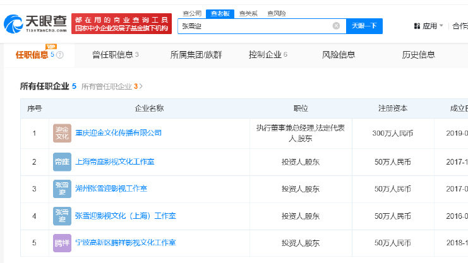Open 上海帝座影视文化工作室 link
Screen dimensions: 468x263
[114, 162]
